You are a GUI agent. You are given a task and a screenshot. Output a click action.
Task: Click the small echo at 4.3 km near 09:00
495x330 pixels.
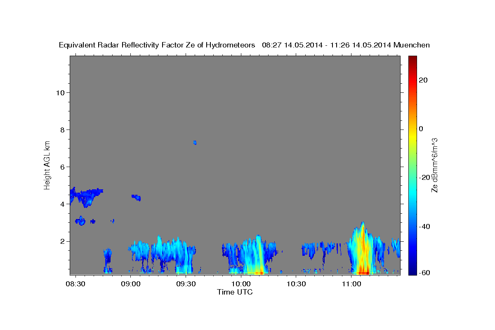pyautogui.click(x=137, y=198)
